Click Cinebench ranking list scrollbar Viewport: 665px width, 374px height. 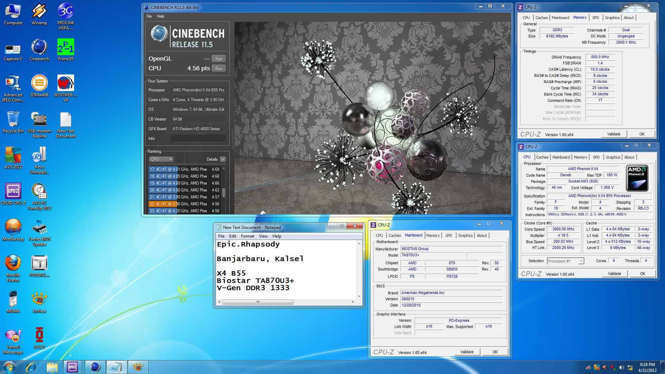[224, 192]
